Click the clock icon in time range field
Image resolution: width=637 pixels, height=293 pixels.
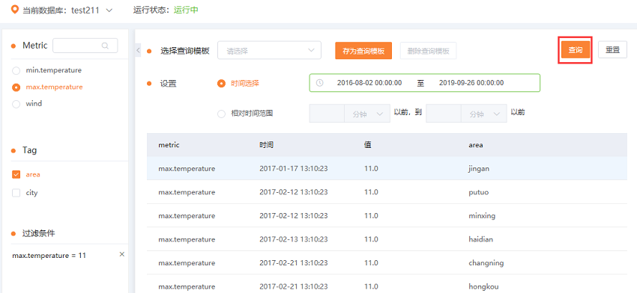coord(320,83)
